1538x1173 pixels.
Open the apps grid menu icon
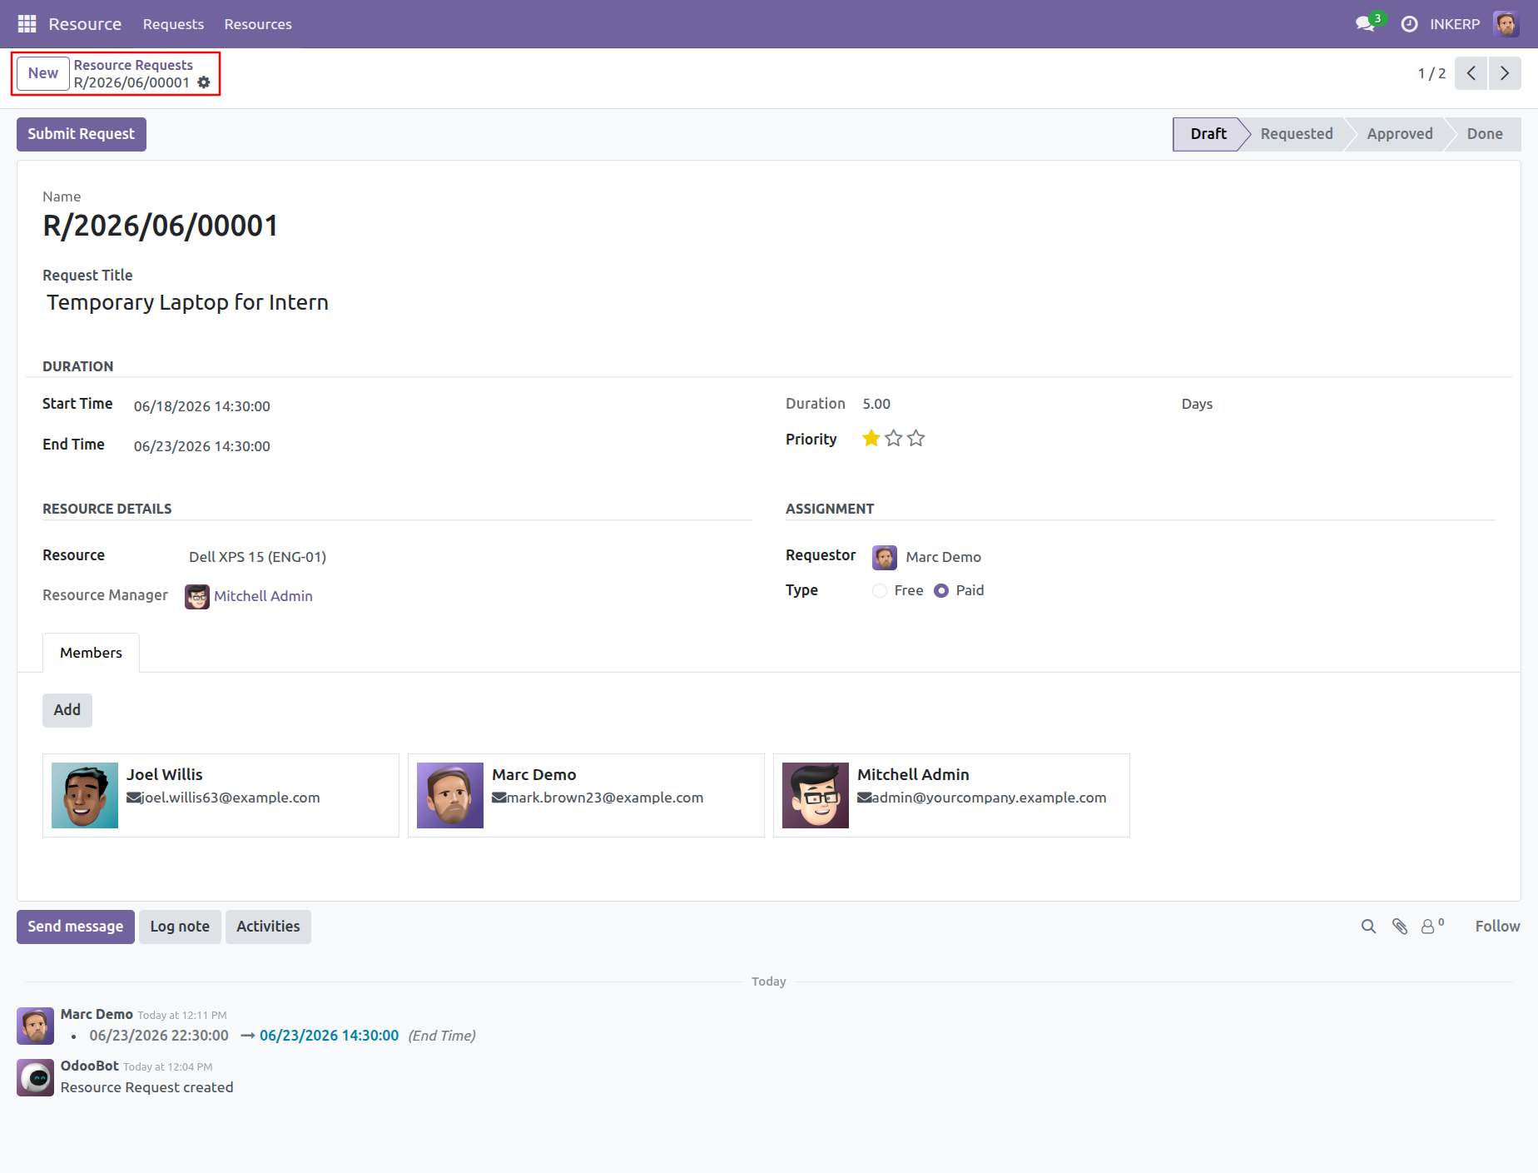[x=27, y=24]
